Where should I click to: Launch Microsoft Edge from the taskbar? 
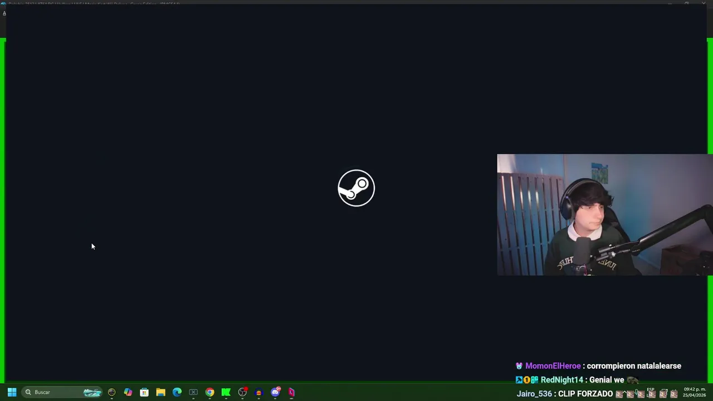click(x=177, y=392)
